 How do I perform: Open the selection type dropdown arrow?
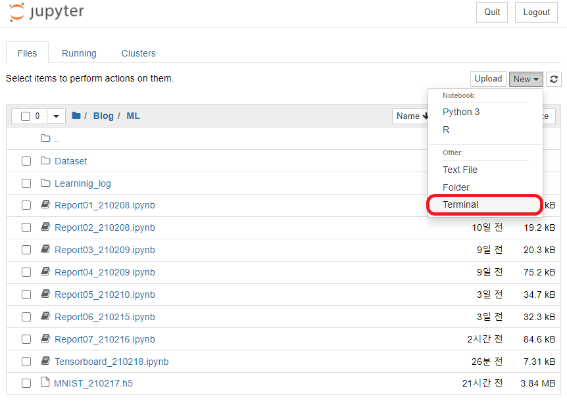[56, 116]
